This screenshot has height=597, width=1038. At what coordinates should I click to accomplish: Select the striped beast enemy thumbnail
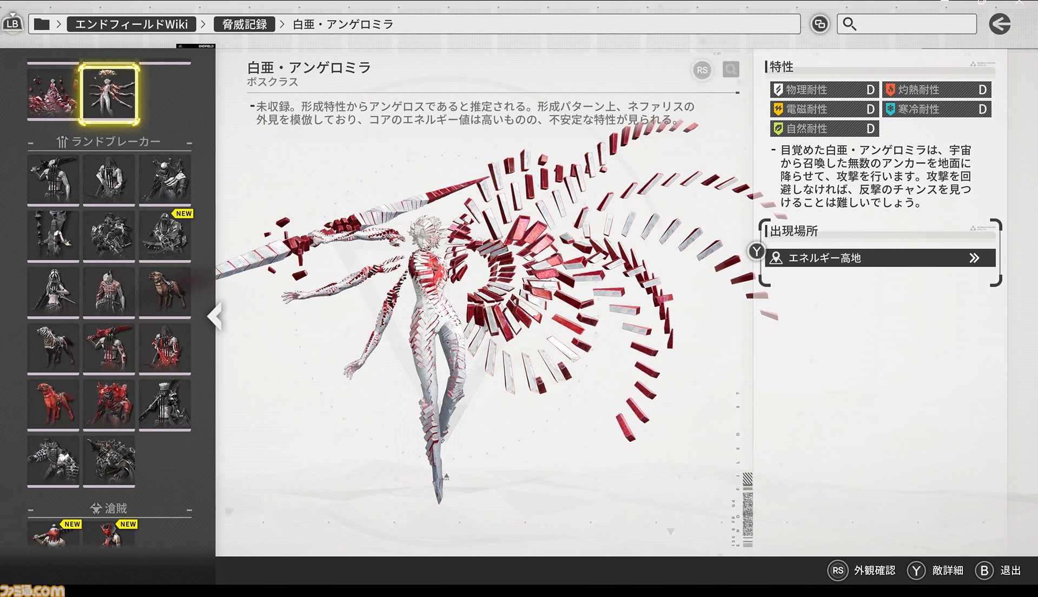(x=53, y=348)
